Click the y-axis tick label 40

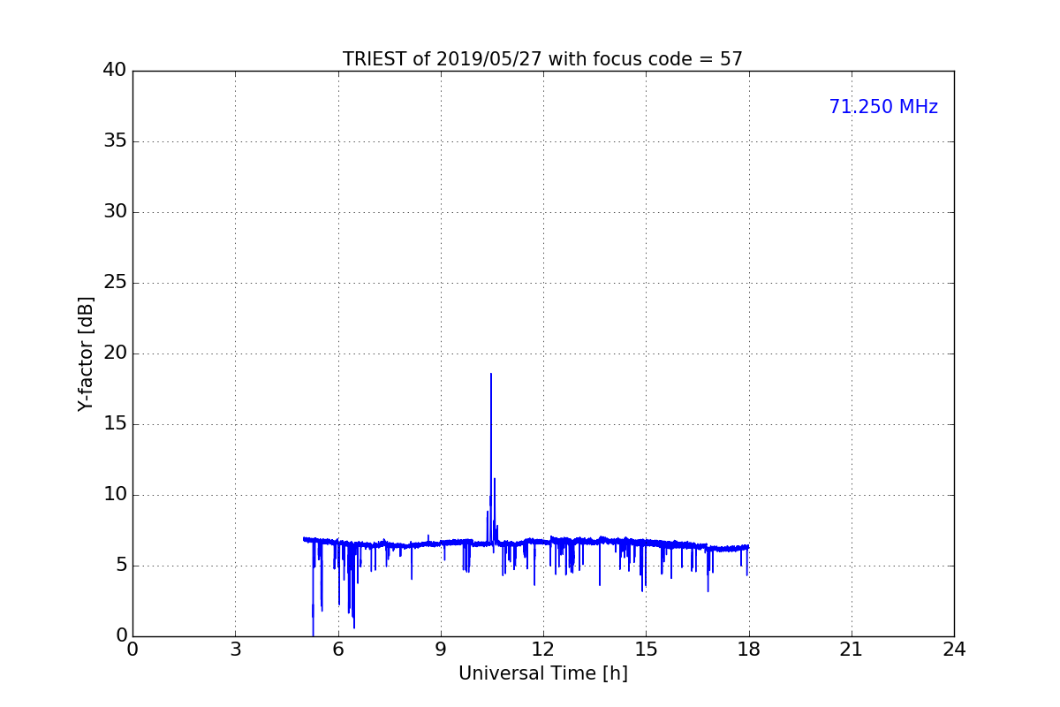(x=115, y=71)
